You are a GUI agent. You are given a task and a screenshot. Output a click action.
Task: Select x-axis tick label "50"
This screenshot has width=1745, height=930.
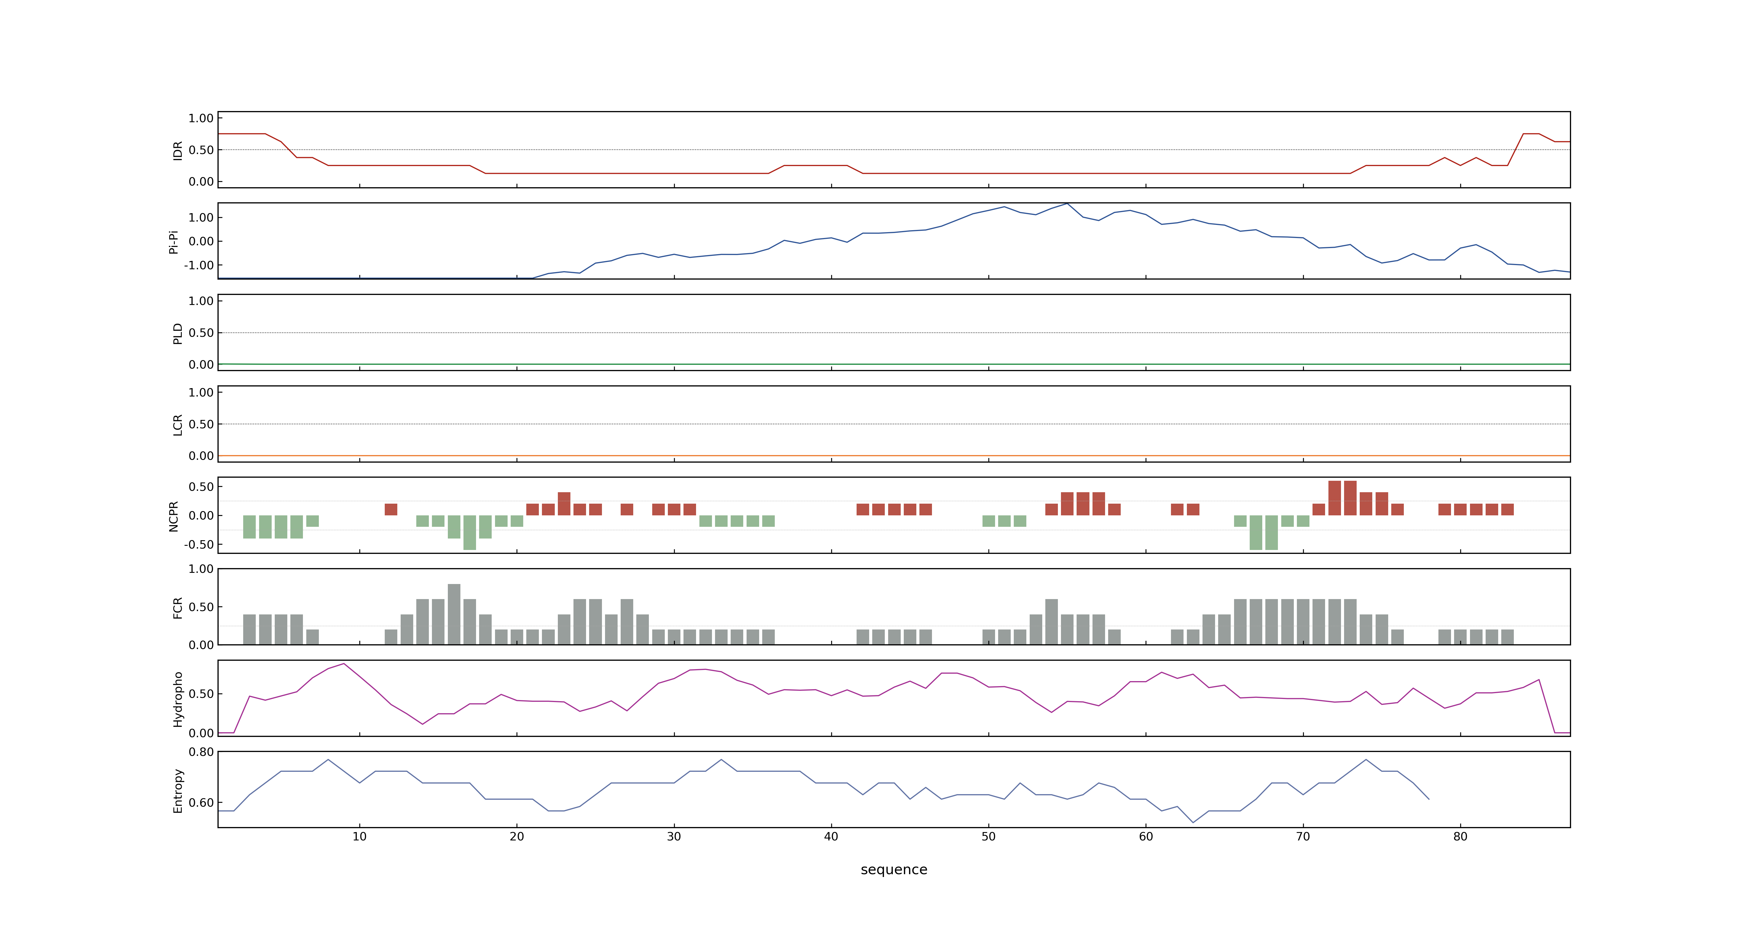pos(988,837)
